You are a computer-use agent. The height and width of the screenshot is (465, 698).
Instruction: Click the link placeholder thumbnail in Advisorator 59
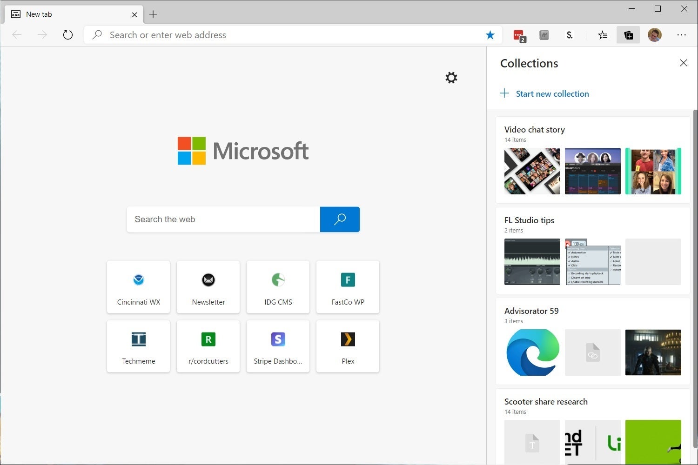click(593, 352)
